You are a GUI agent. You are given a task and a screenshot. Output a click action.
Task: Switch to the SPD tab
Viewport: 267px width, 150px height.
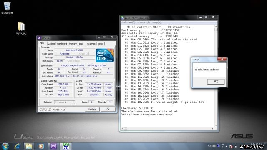[81, 44]
